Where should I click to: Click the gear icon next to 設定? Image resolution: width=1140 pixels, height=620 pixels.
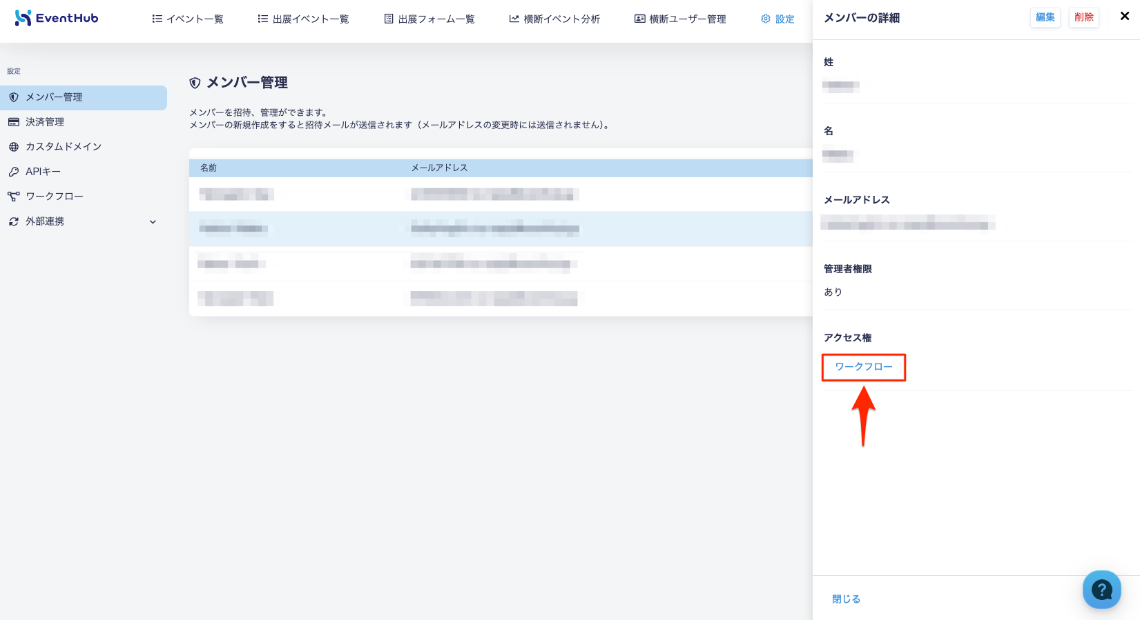point(765,19)
